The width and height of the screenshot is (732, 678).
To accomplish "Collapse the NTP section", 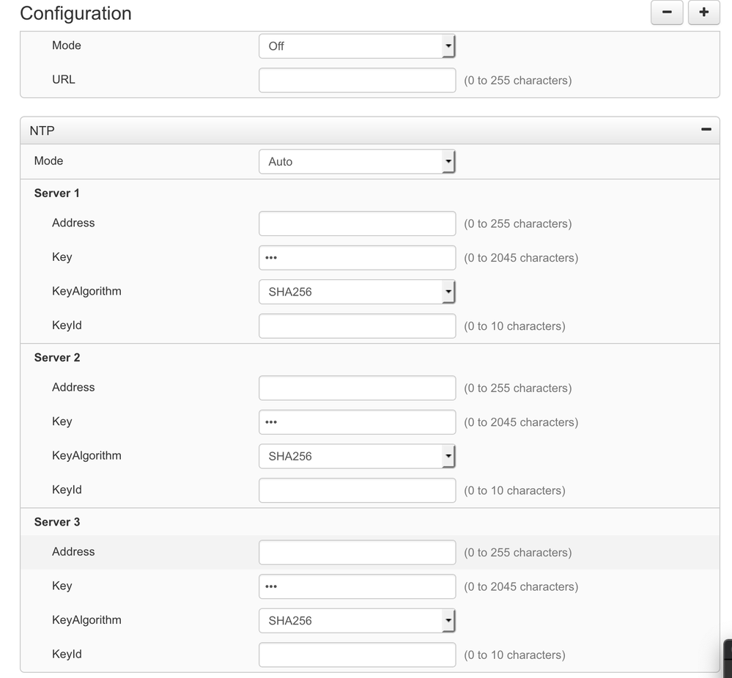I will [x=706, y=129].
